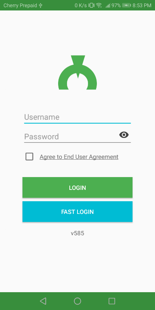Tap the Cherry Prepaid carrier label
This screenshot has width=155, height=310.
point(21,5)
